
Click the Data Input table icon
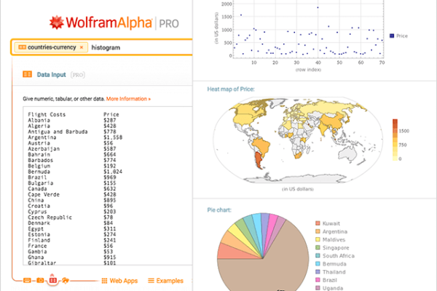pyautogui.click(x=27, y=74)
